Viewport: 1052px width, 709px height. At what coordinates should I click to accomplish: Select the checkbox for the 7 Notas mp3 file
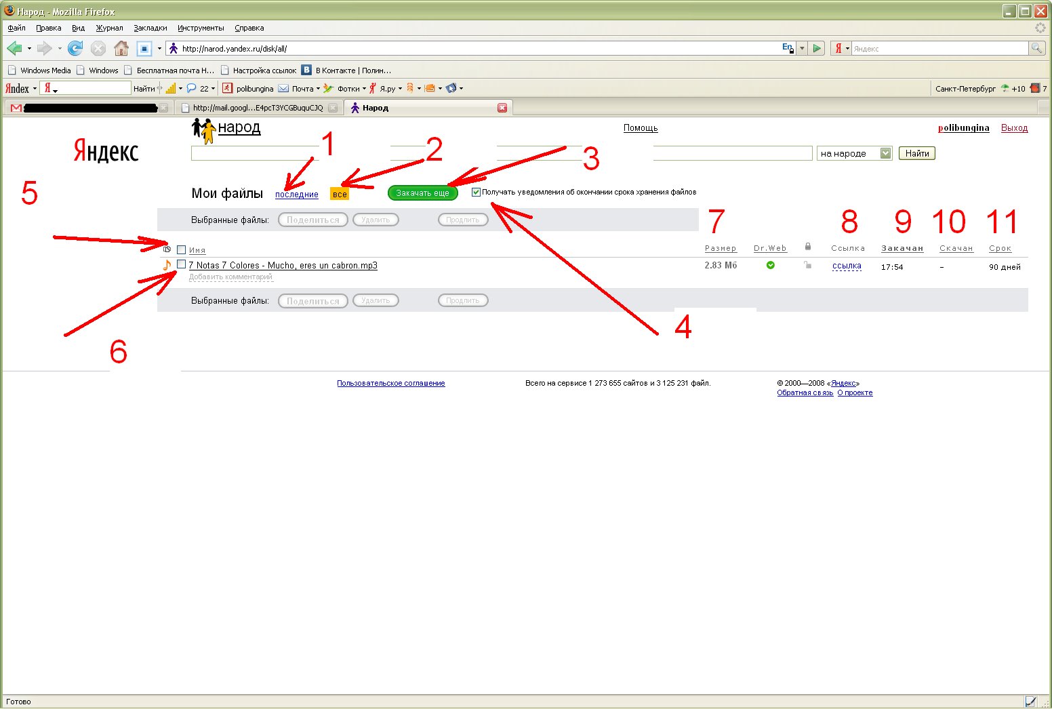(181, 264)
